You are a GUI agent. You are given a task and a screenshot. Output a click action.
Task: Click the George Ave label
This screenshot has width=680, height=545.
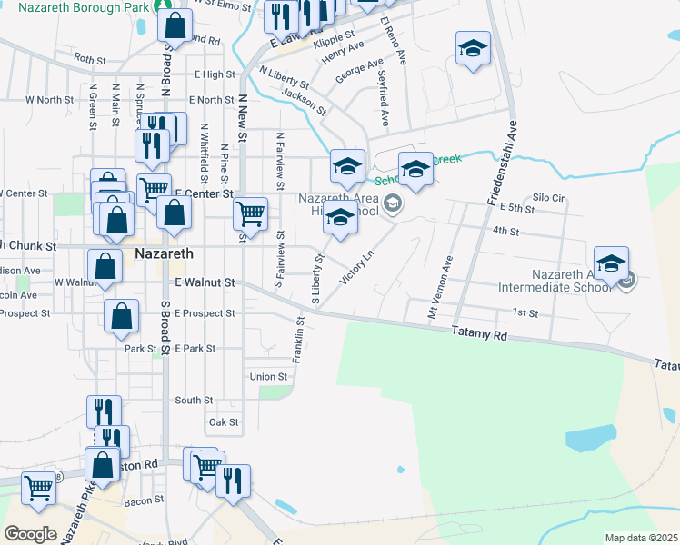[359, 70]
